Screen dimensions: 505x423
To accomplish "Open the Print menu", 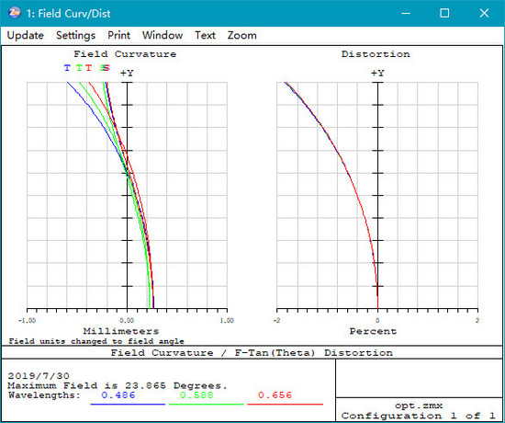I will 118,35.
